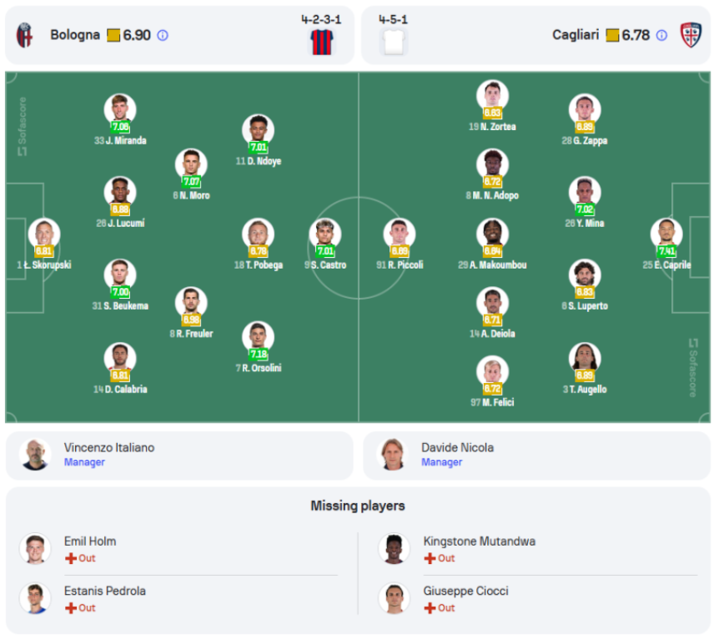Click the red cross injury icon under Giuseppe Ciocci
Screen dimensions: 724x640
pyautogui.click(x=430, y=607)
